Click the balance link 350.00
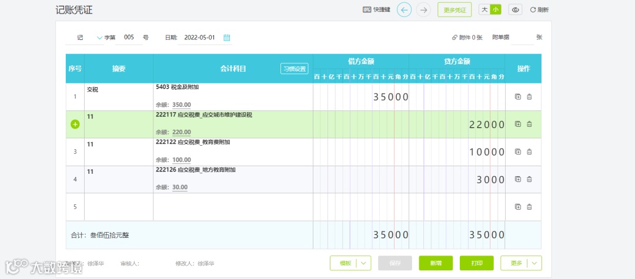This screenshot has width=635, height=279. pyautogui.click(x=182, y=105)
